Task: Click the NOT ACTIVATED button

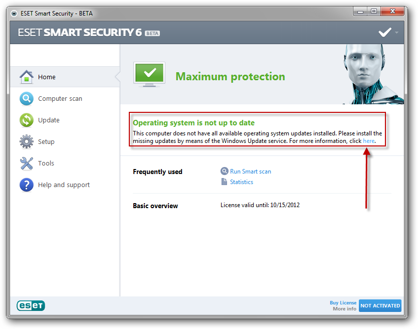Action: point(380,305)
